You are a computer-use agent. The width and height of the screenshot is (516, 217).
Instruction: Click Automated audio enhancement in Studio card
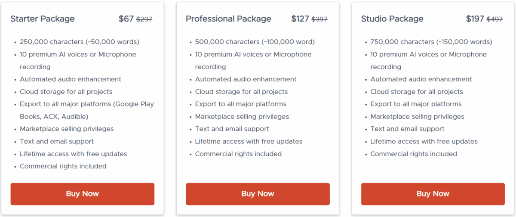coord(421,79)
